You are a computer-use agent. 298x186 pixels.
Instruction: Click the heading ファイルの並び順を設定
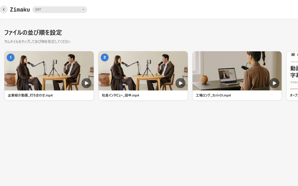pos(33,33)
